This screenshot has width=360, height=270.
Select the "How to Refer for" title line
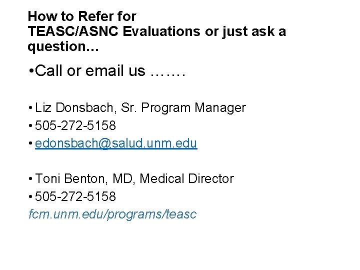(x=82, y=16)
